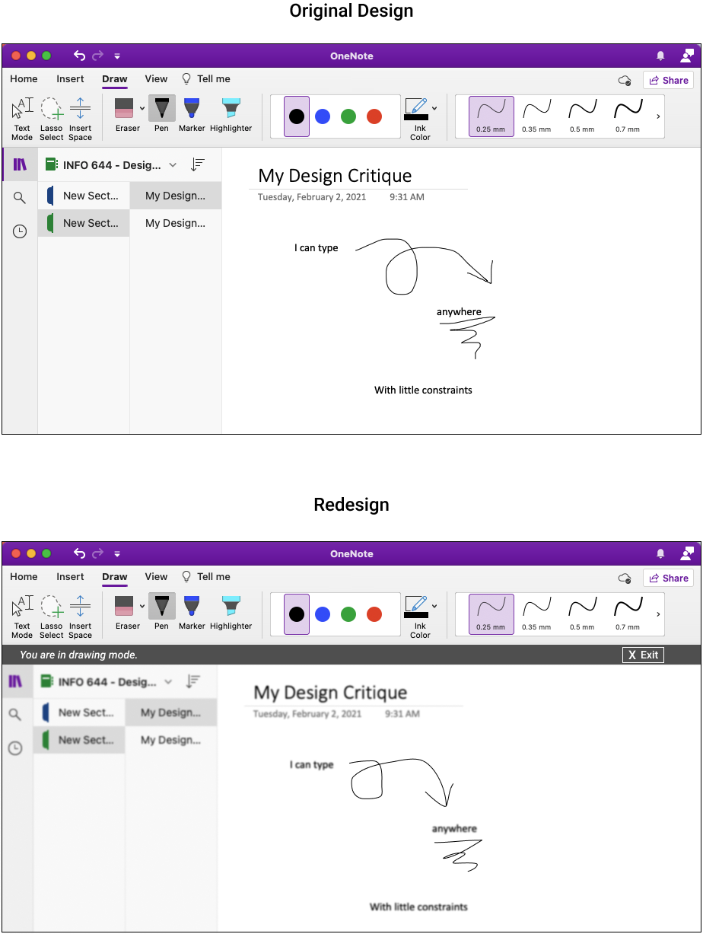Switch to Text Mode
The width and height of the screenshot is (703, 934).
[x=21, y=114]
